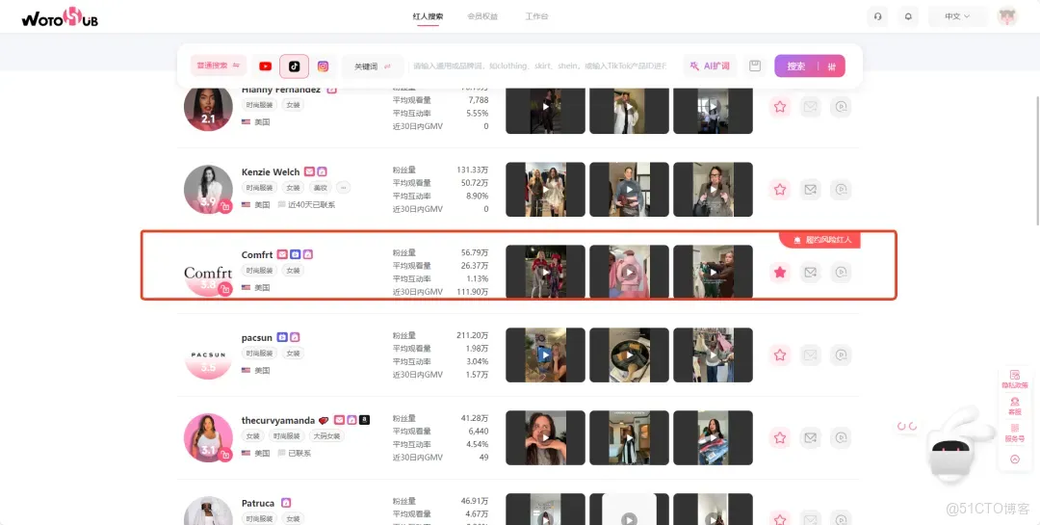Favorite pacsun with the star icon
Image resolution: width=1040 pixels, height=525 pixels.
pos(780,355)
